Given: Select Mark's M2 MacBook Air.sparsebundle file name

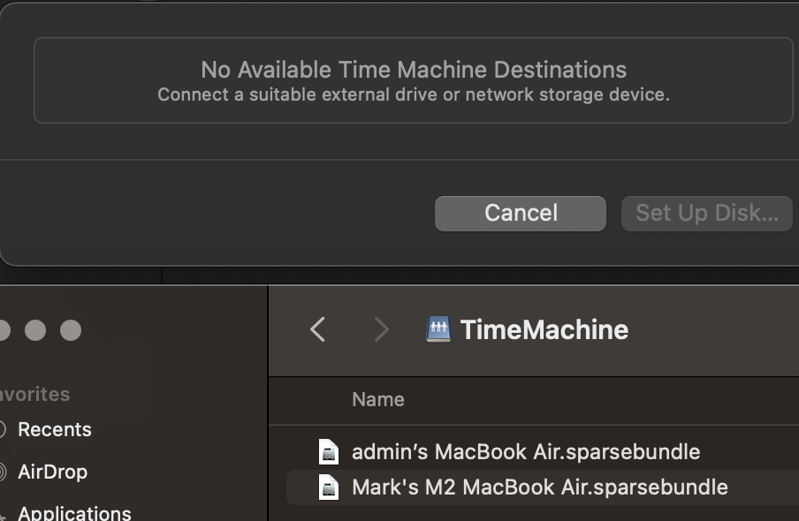Looking at the screenshot, I should [x=540, y=487].
